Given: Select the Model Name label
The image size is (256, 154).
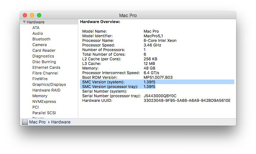Looking at the screenshot, I should pyautogui.click(x=94, y=31).
